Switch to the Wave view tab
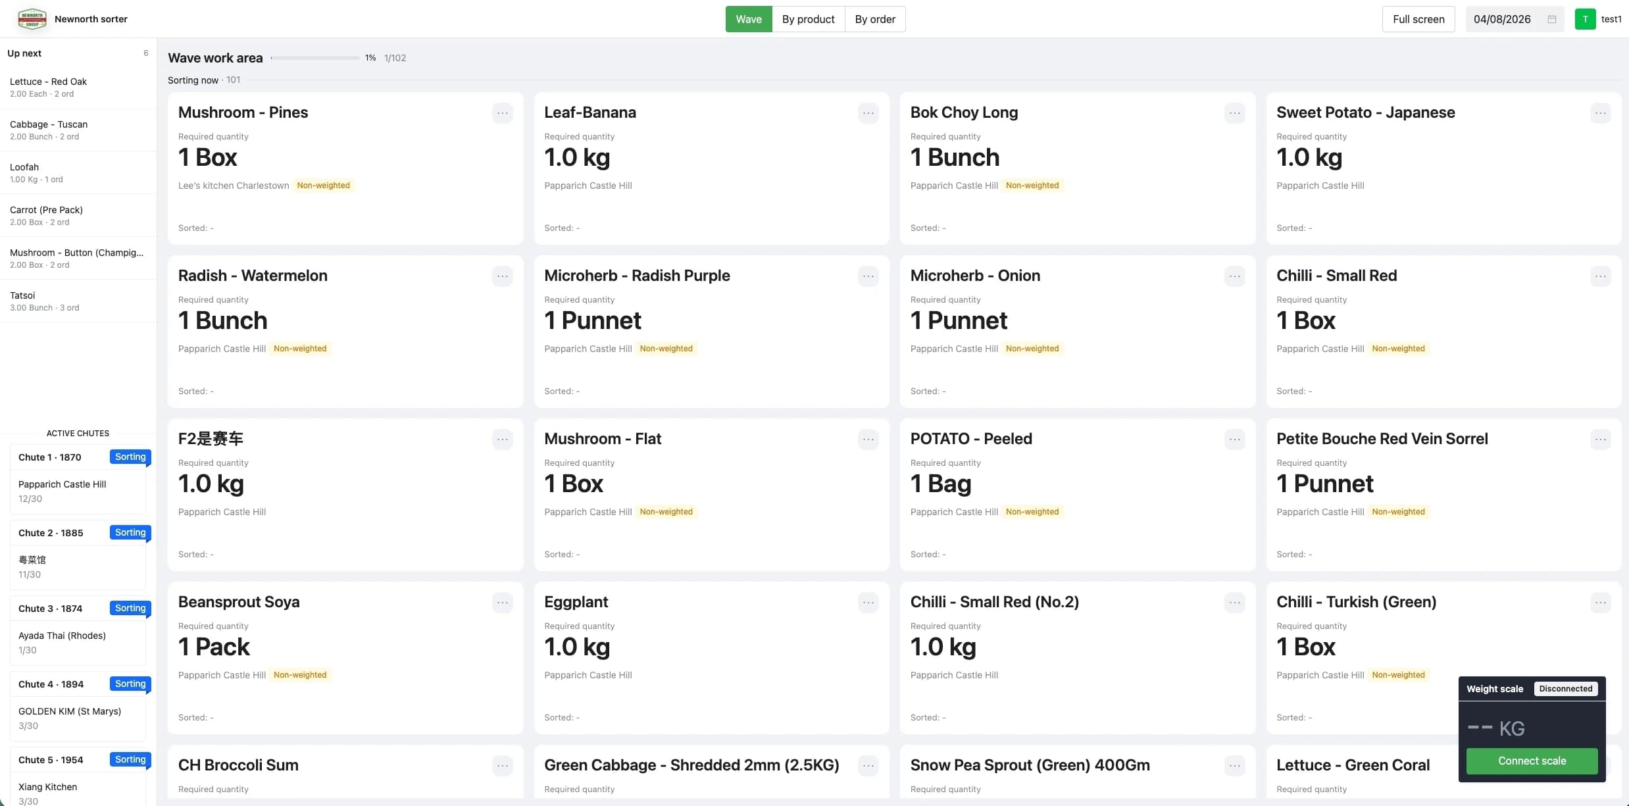The width and height of the screenshot is (1629, 806). (749, 19)
